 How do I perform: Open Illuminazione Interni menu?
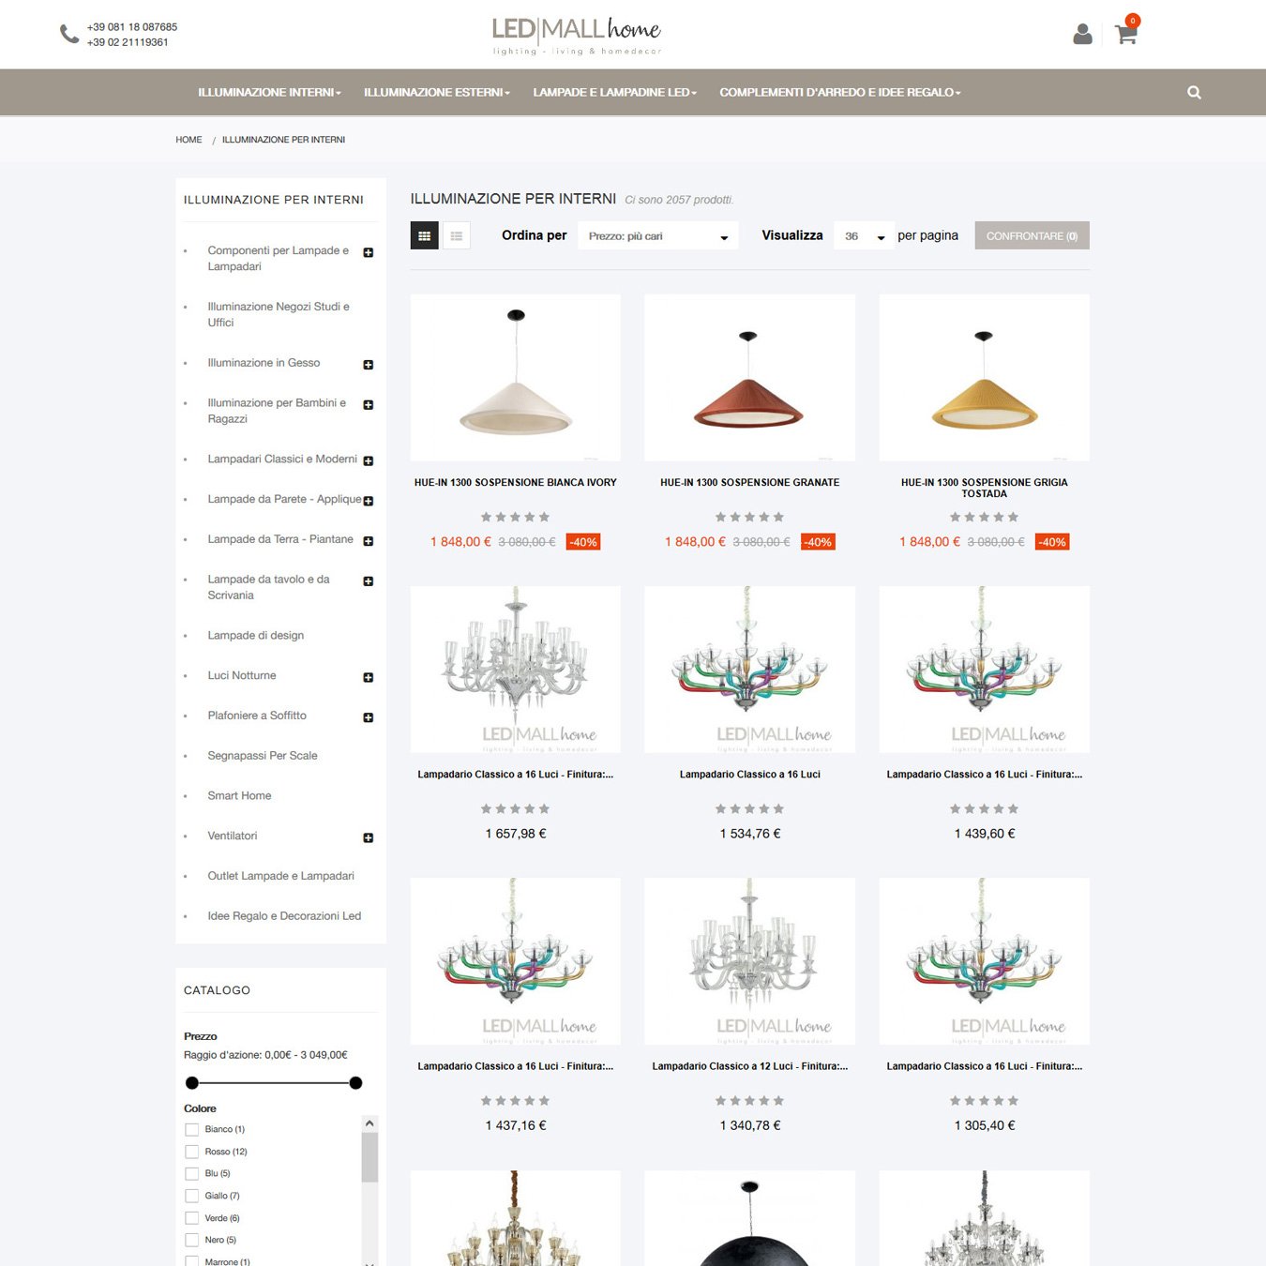(269, 92)
